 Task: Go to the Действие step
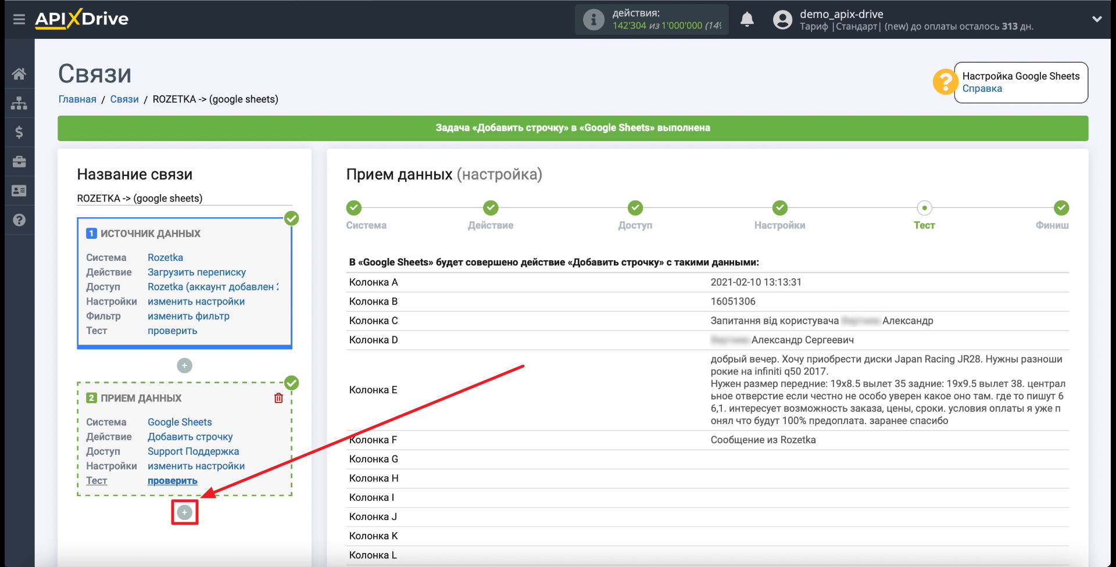point(491,208)
